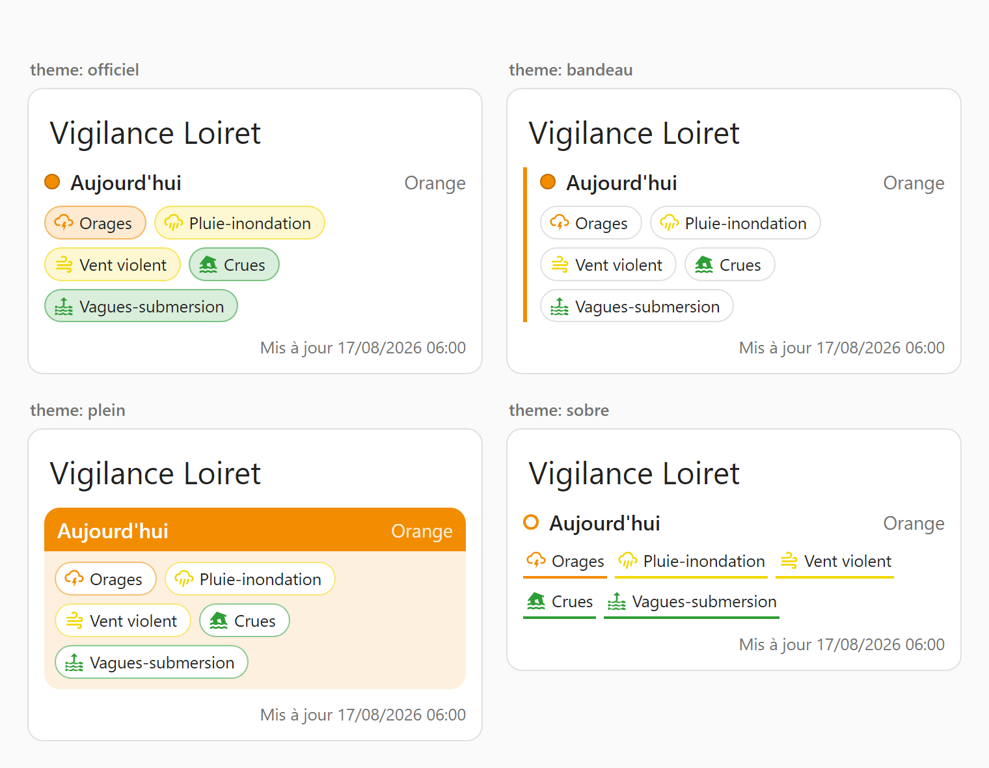Select the Orages chip label in officiel card
Viewport: 989px width, 768px height.
click(105, 223)
